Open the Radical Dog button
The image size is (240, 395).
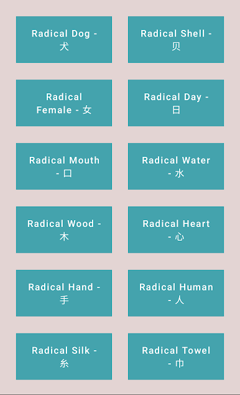pyautogui.click(x=64, y=40)
